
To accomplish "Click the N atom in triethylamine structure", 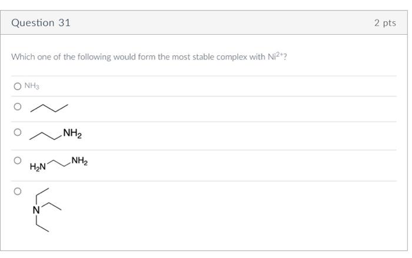I will (36, 210).
